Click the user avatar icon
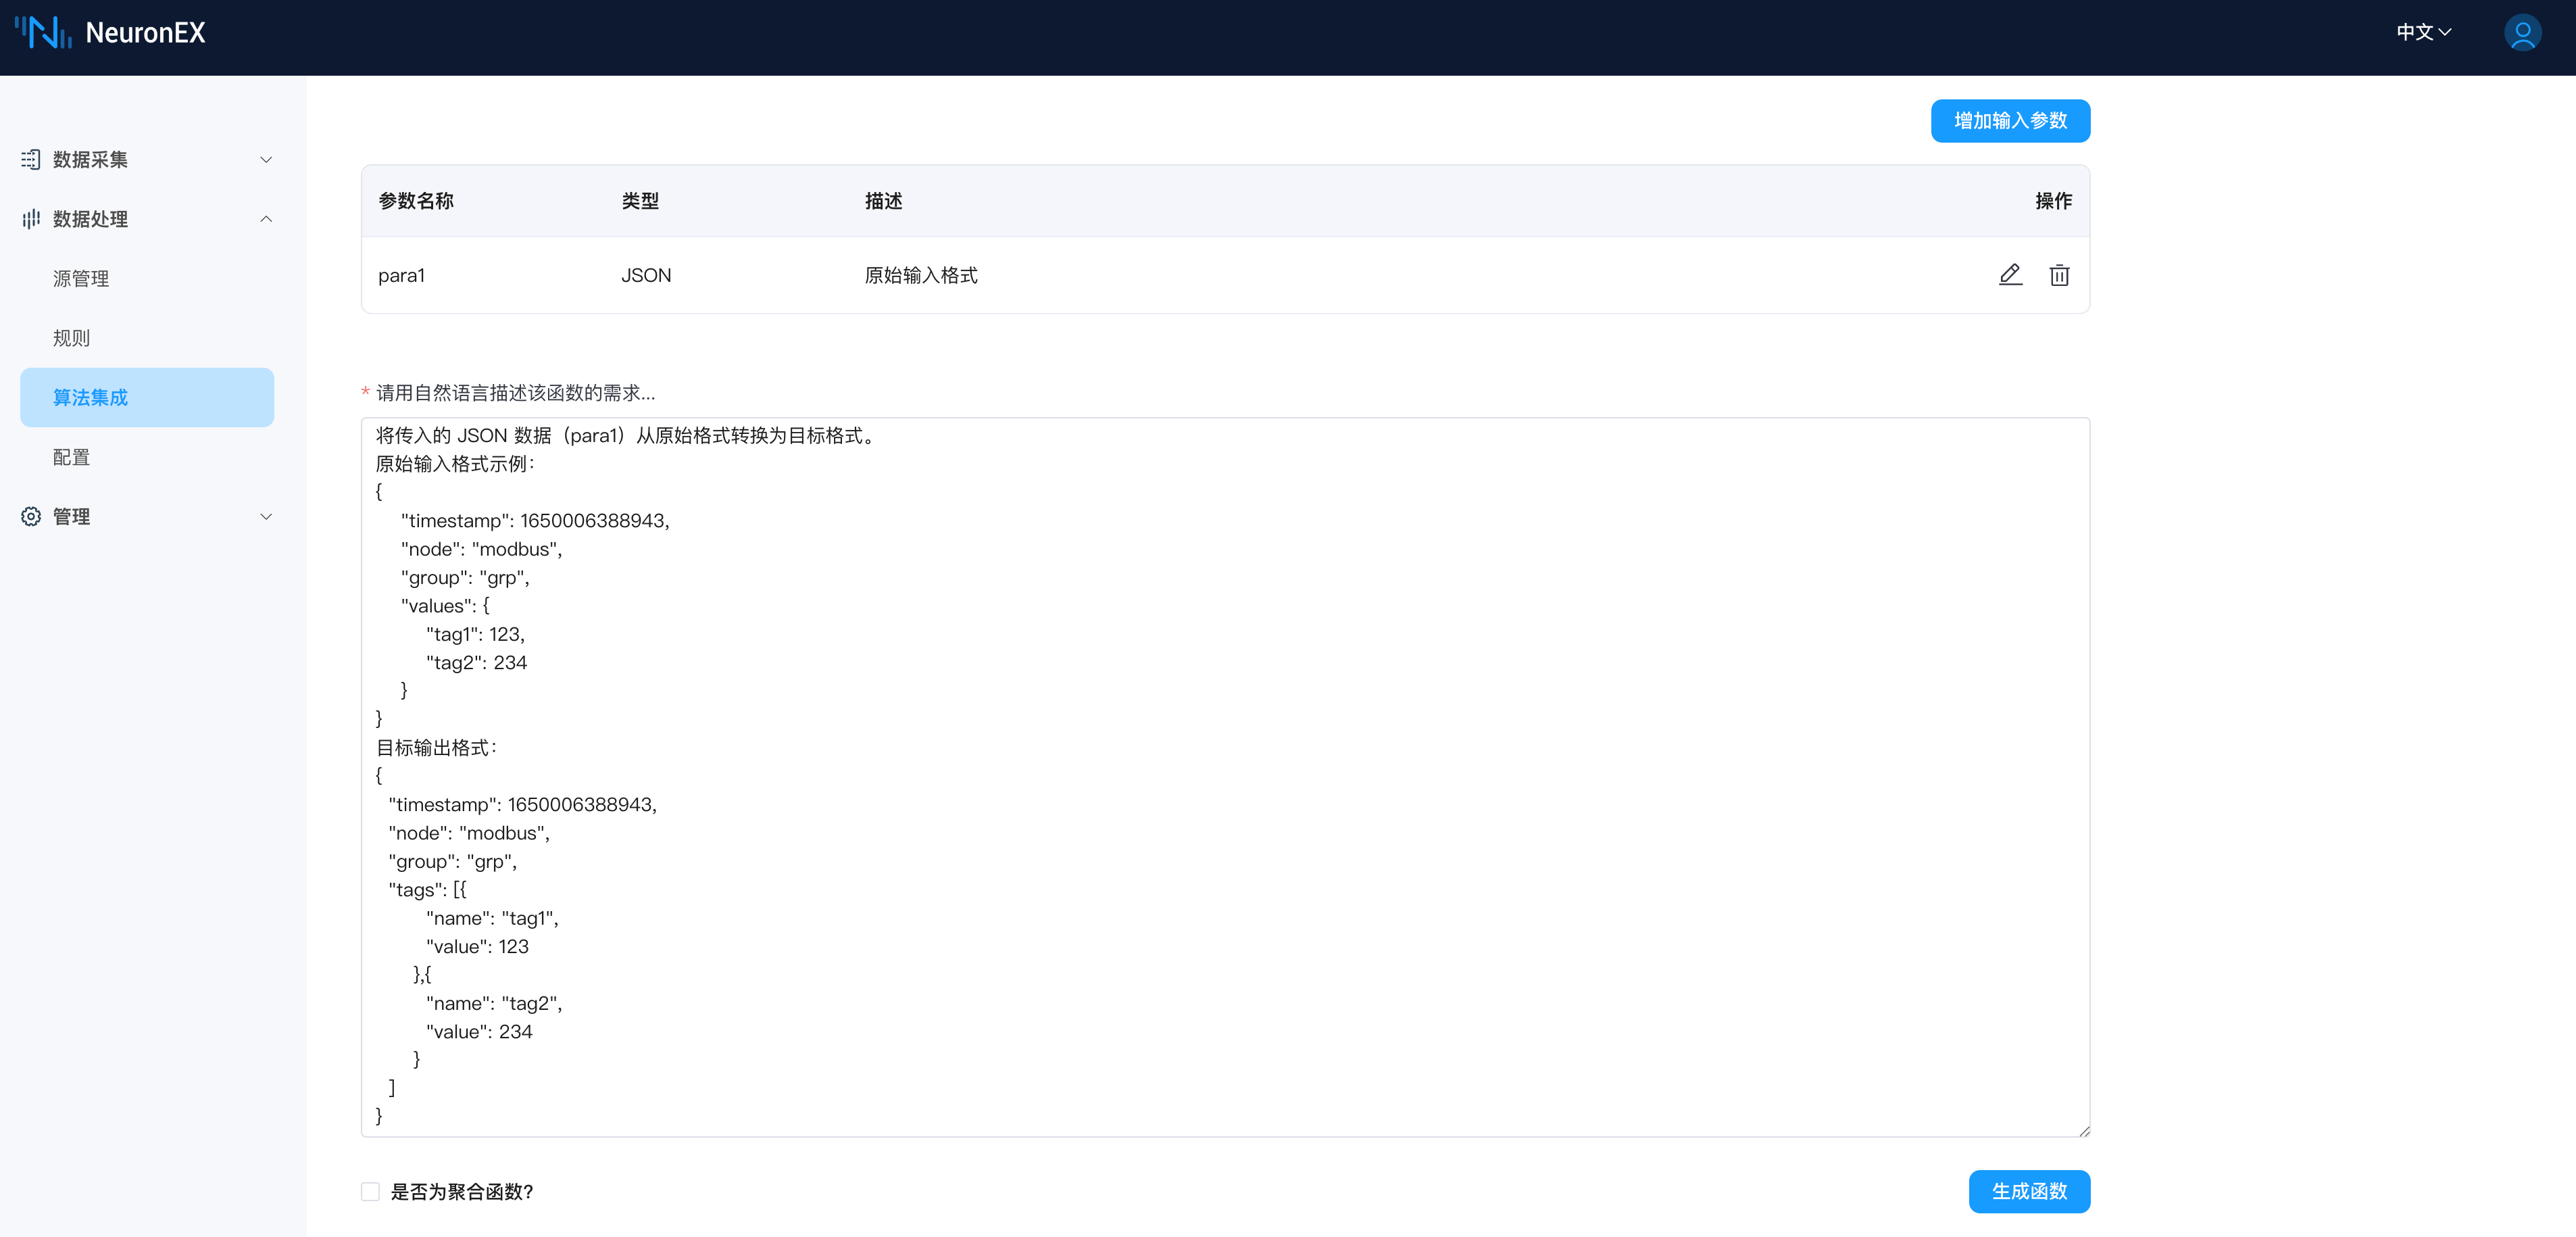 click(x=2522, y=32)
